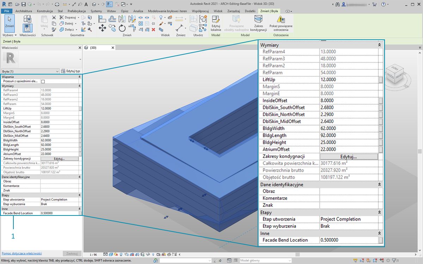Screen dimensions: 423x264
Task: Toggle Select Pinned Elements in status bar
Action: click(x=368, y=260)
